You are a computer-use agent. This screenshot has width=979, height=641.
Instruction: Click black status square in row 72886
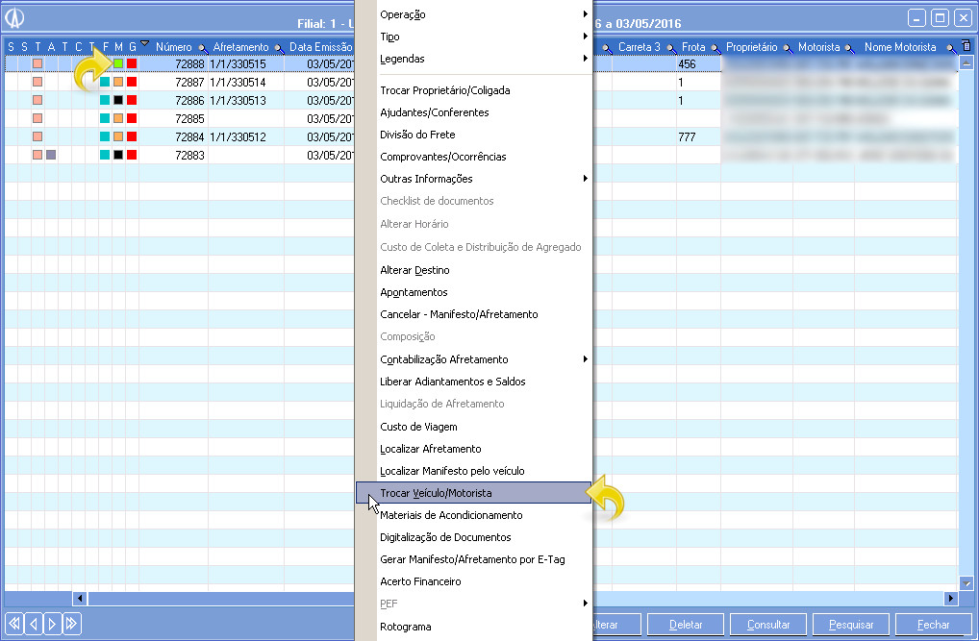(x=118, y=100)
